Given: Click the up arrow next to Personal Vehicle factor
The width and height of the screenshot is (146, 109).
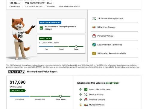Looking at the screenshot, I should click(x=81, y=100).
